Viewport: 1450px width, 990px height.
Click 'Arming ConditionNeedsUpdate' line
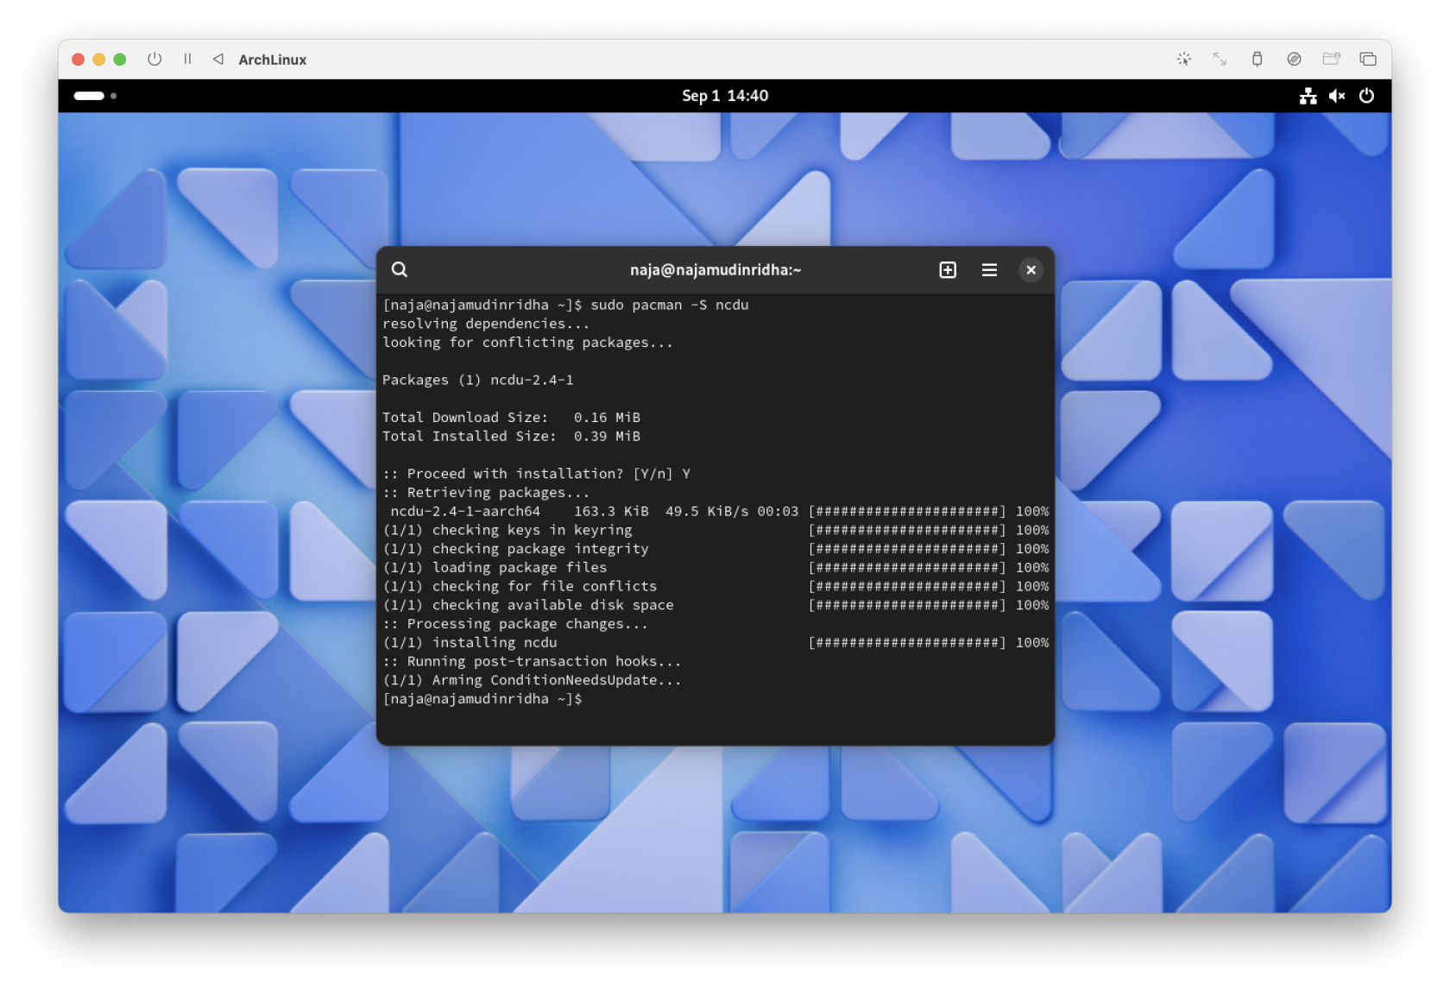[x=532, y=680]
